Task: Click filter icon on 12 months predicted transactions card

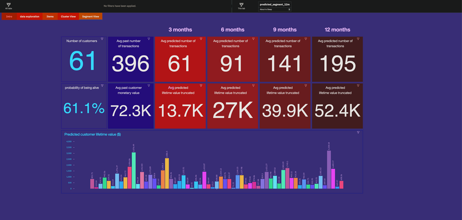Action: click(x=358, y=39)
